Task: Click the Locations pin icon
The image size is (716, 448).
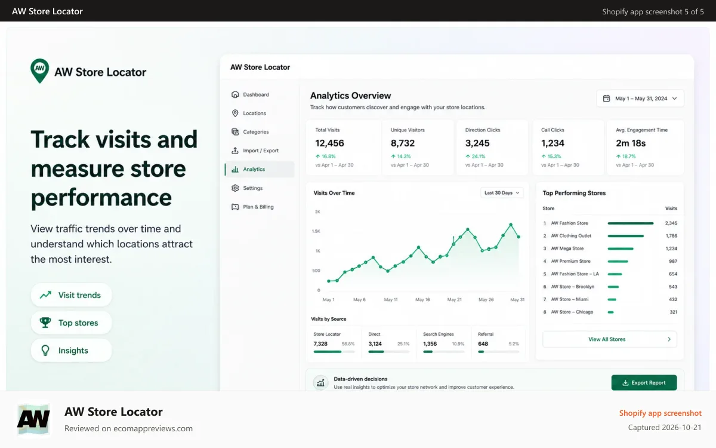Action: tap(234, 113)
